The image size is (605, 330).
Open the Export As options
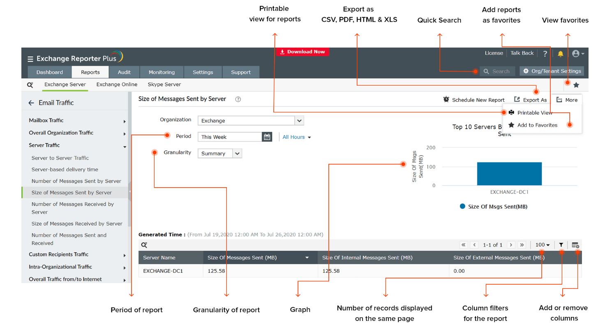click(531, 100)
